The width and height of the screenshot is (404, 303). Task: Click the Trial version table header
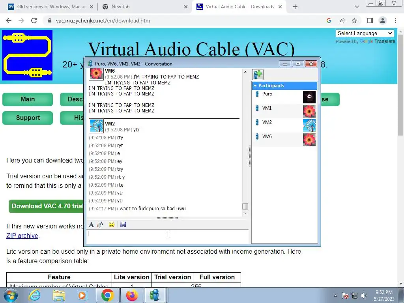tap(173, 277)
